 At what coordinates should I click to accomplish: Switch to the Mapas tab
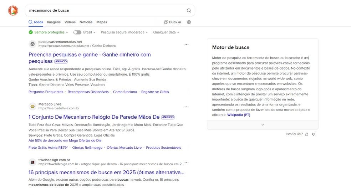click(x=102, y=22)
